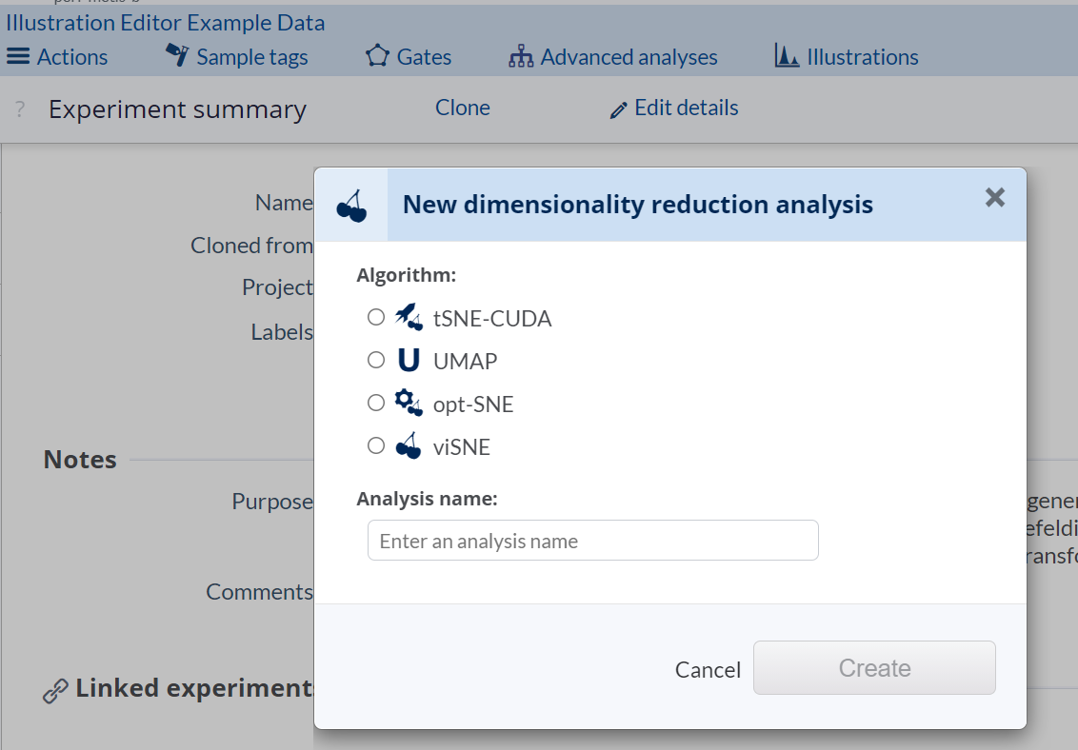The width and height of the screenshot is (1078, 750).
Task: Choose the opt-SNE radio button
Action: click(x=376, y=404)
